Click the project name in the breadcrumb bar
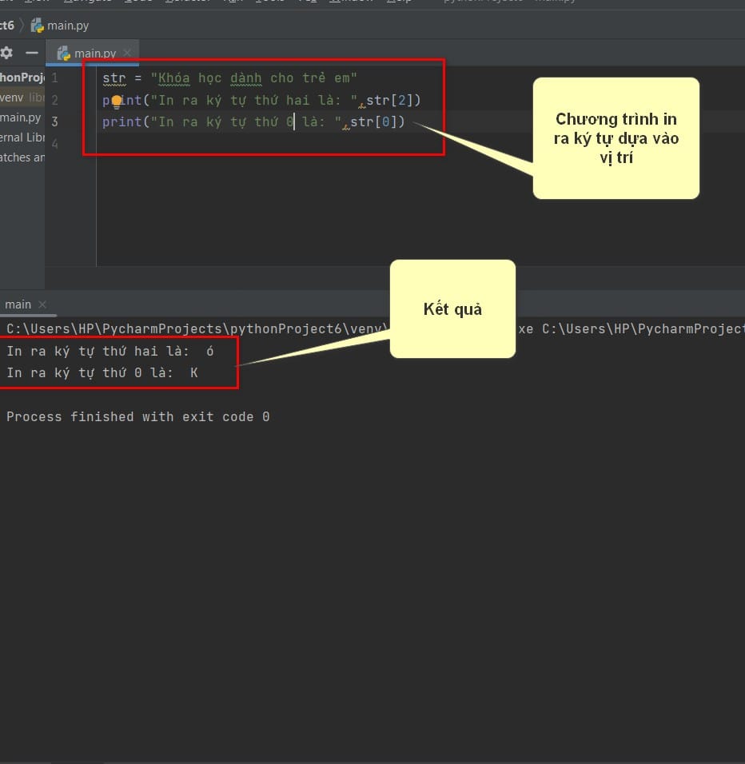 [7, 26]
